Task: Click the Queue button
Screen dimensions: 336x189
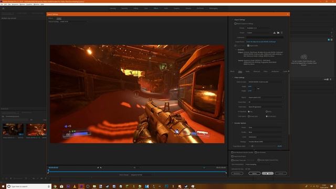Action: 254,173
